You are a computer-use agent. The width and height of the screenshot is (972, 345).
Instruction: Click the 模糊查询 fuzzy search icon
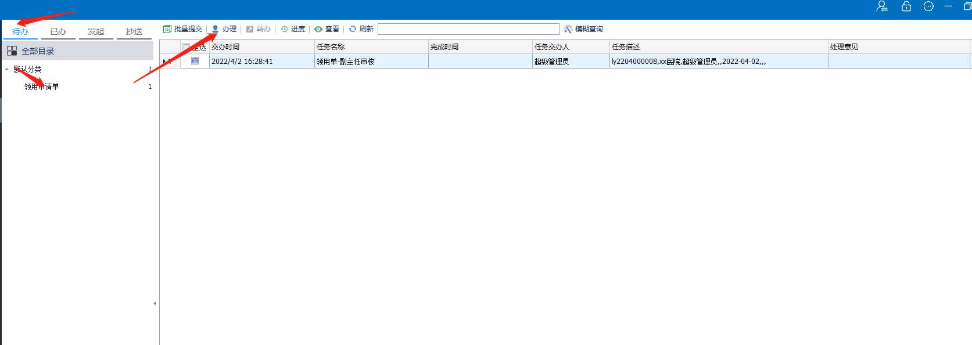tap(568, 29)
